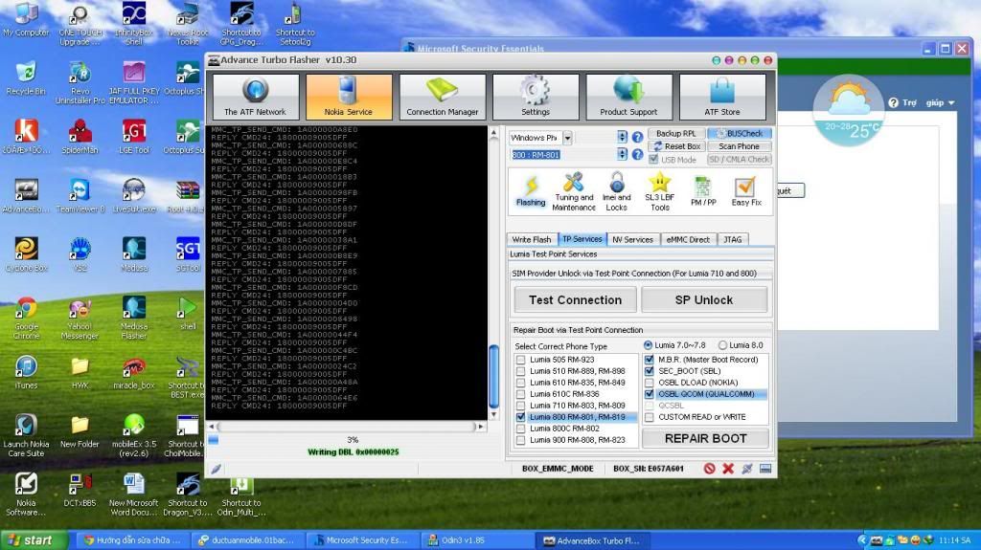Click the log's vertical scrollbar thumb
The image size is (981, 550).
coord(493,375)
